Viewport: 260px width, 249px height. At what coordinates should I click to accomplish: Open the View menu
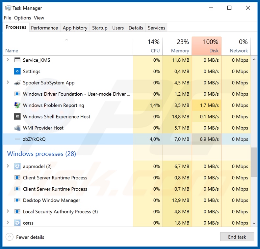pyautogui.click(x=39, y=18)
